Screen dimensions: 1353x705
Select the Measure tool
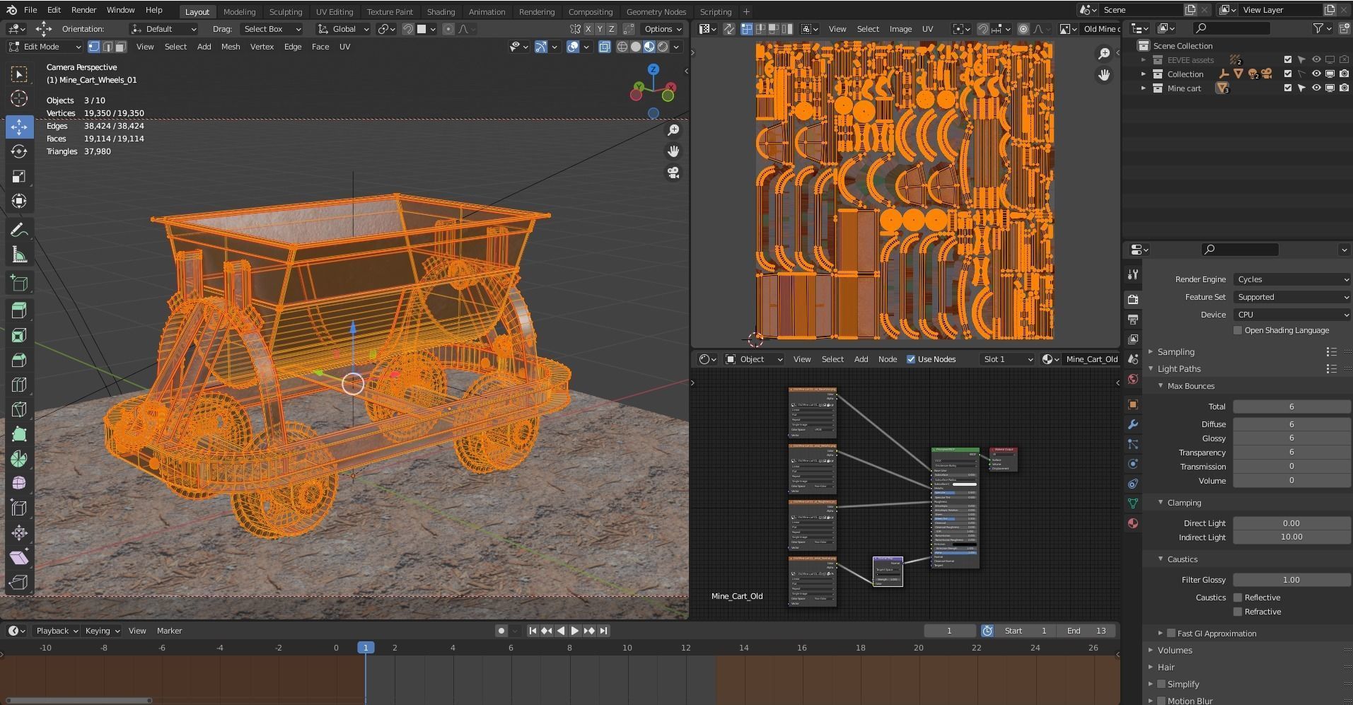point(19,255)
